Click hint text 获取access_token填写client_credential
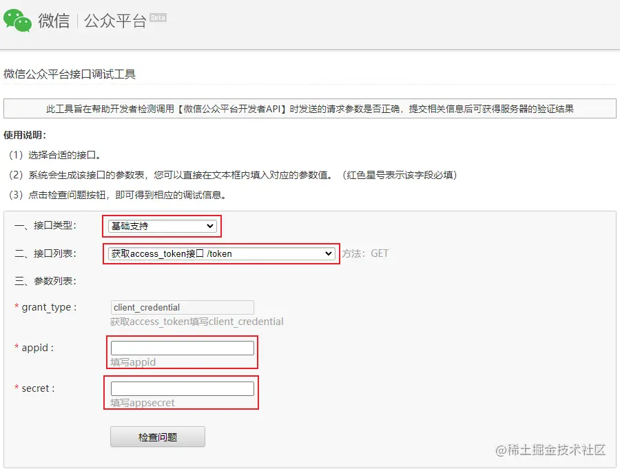 tap(197, 322)
